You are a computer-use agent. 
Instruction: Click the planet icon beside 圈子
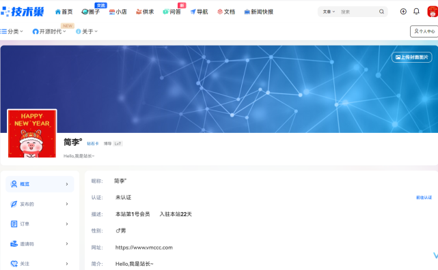(x=85, y=12)
